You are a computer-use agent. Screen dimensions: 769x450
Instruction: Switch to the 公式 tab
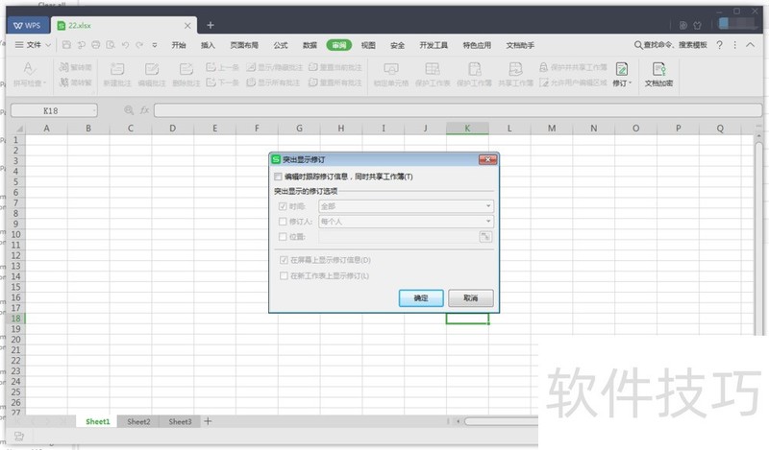tap(281, 45)
